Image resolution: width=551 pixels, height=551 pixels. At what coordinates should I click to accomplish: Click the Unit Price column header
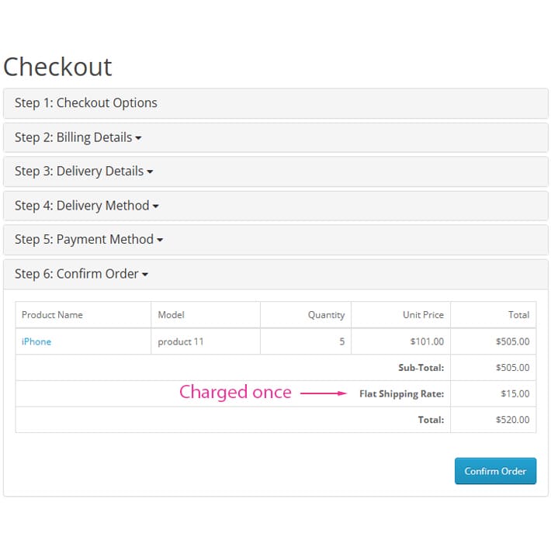[424, 315]
